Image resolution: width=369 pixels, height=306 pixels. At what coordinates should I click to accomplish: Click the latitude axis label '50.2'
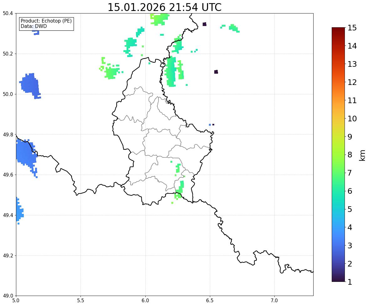[x=8, y=54]
